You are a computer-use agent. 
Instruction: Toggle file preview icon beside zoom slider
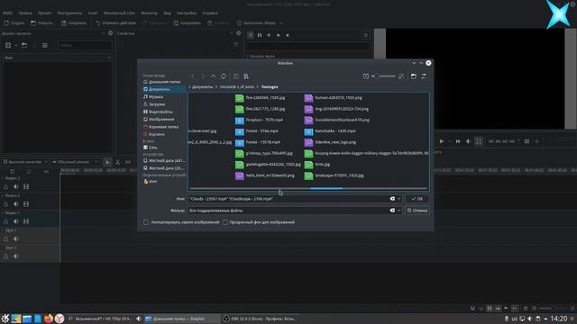[365, 76]
